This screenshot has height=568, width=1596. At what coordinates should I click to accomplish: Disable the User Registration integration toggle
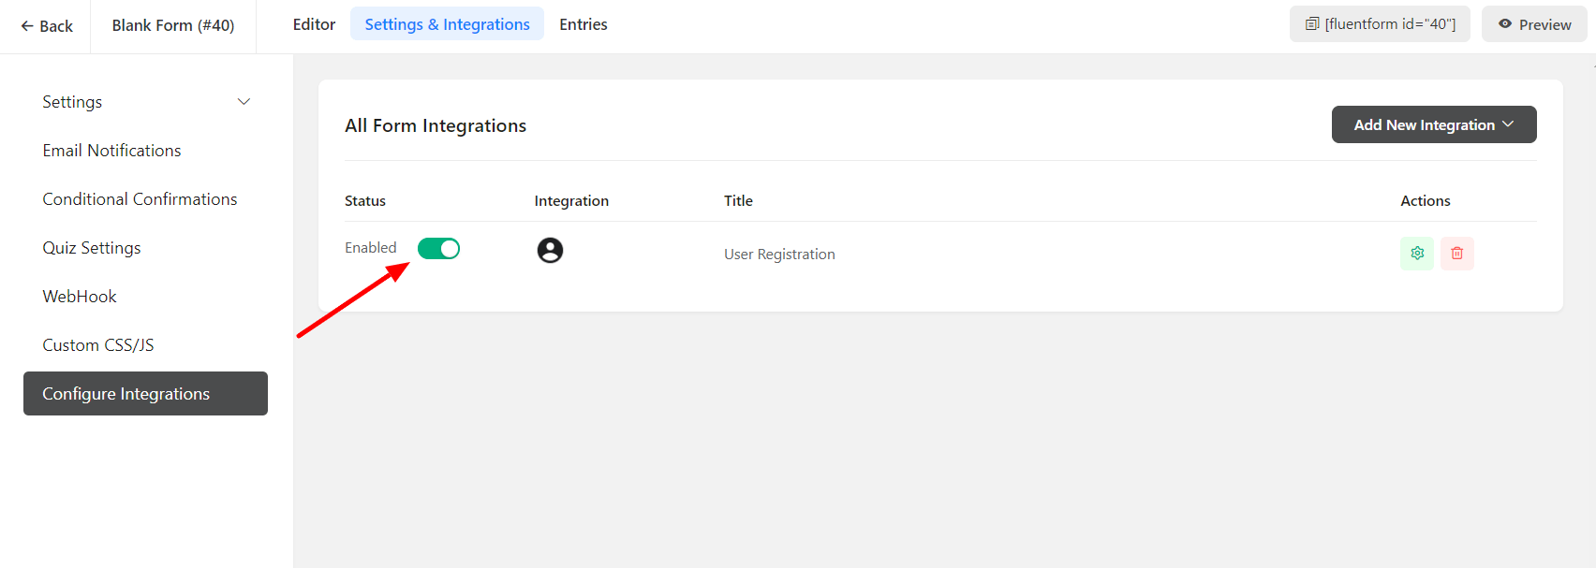438,248
